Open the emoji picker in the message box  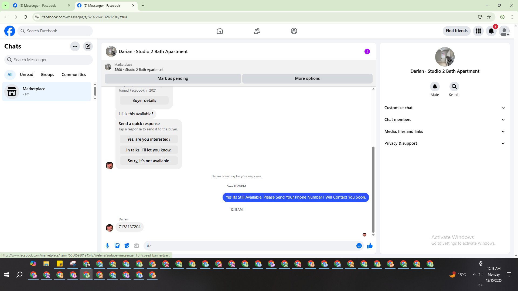(x=359, y=246)
